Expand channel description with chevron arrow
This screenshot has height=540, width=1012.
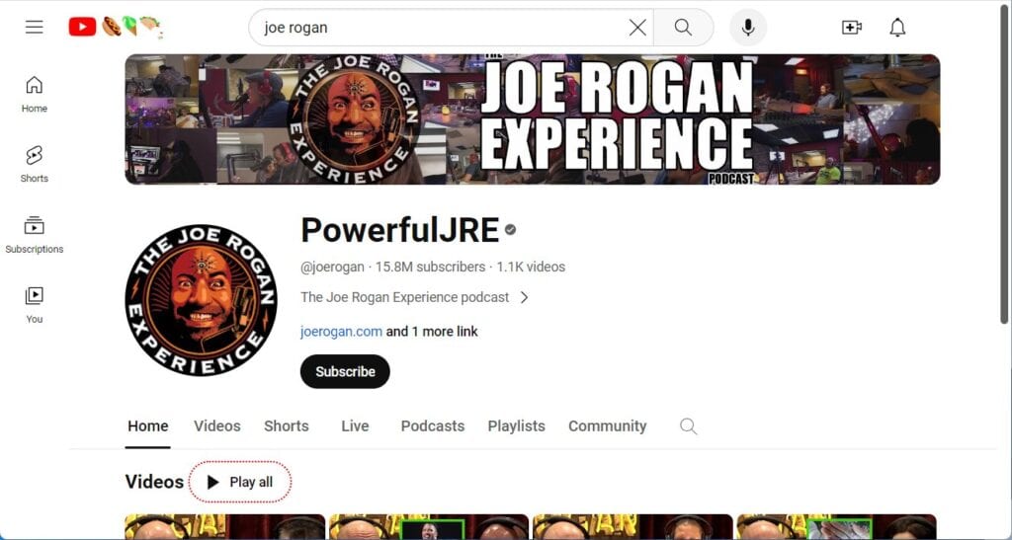point(524,297)
